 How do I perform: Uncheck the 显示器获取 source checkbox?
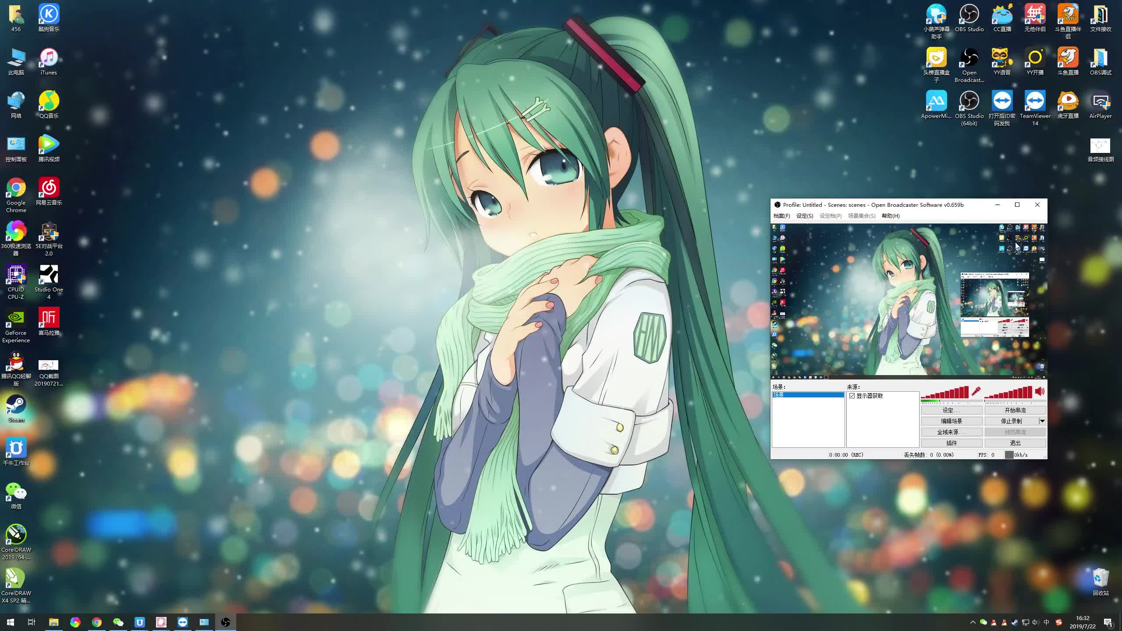852,396
